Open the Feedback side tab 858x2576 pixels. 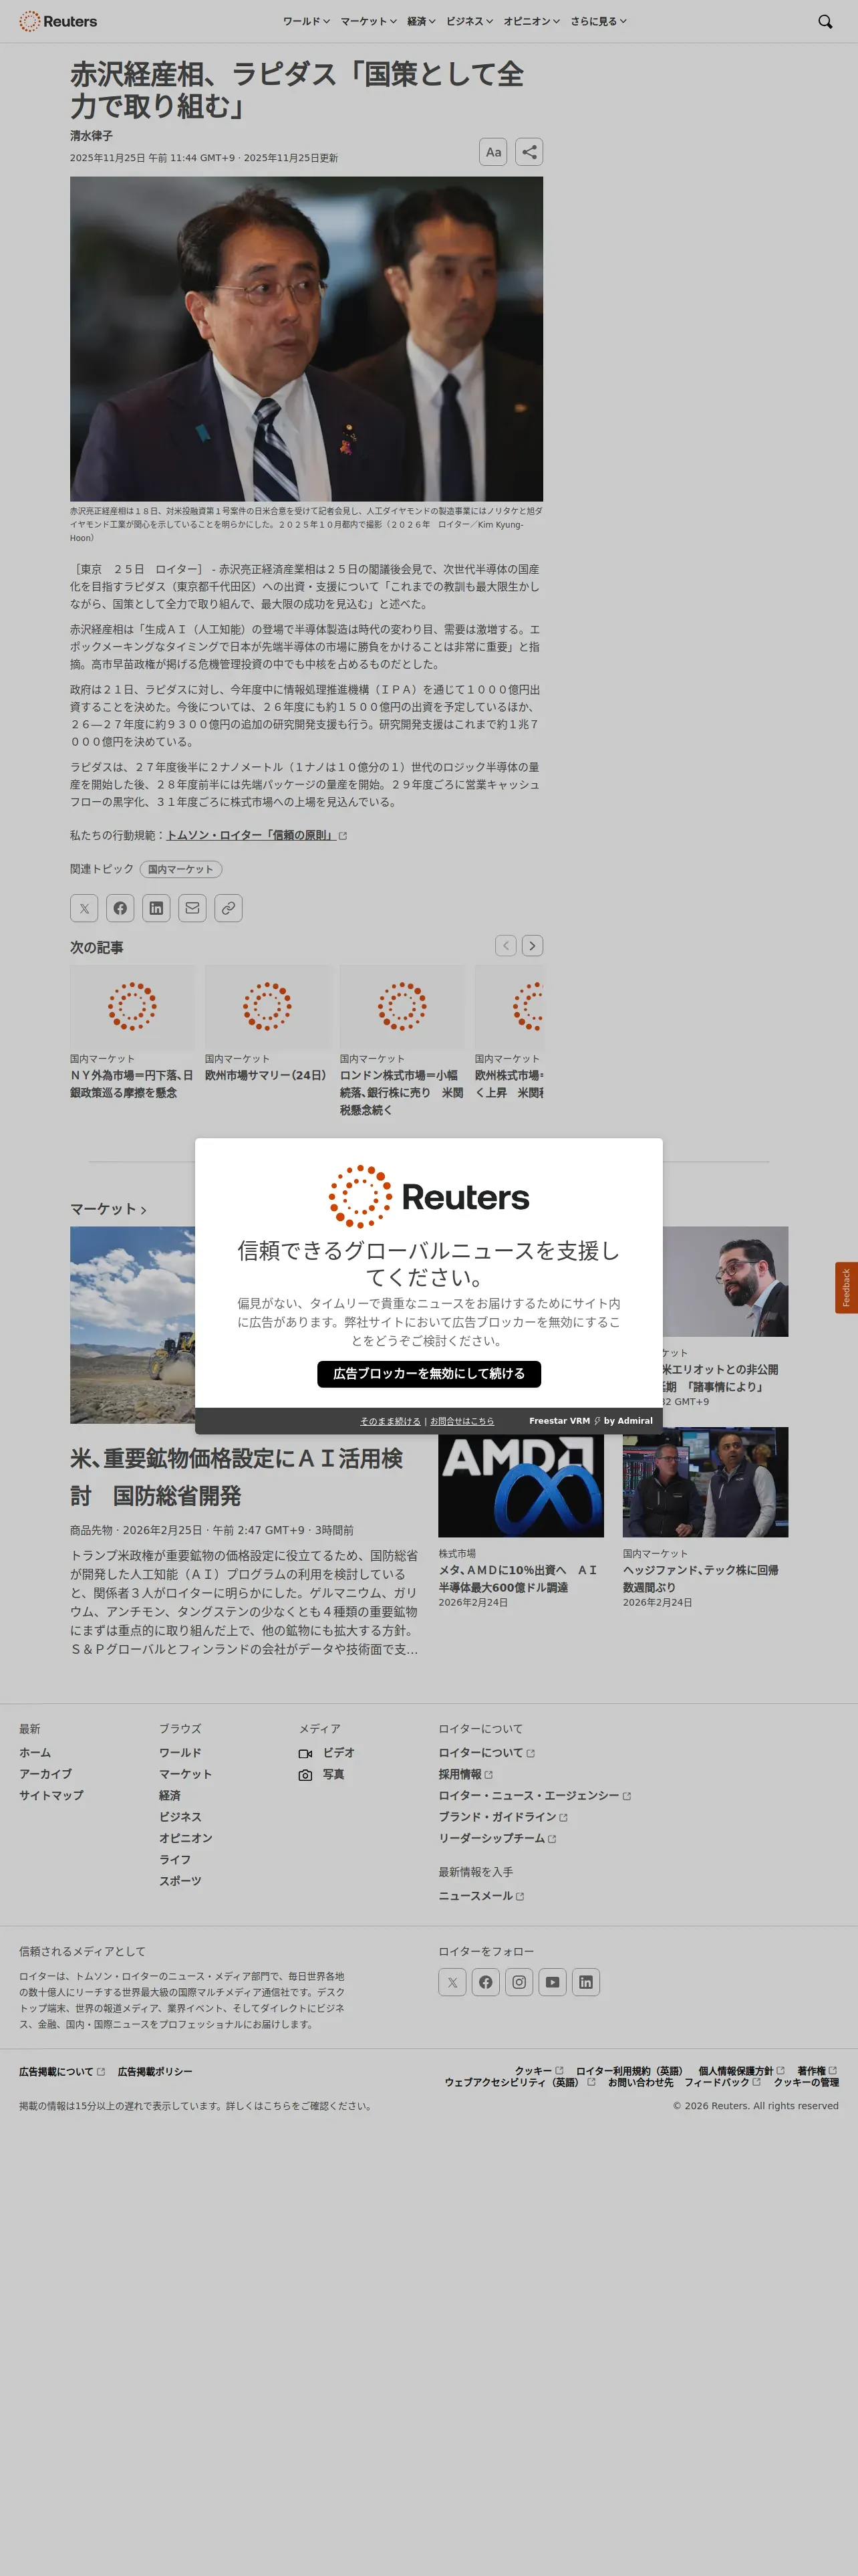[846, 1287]
